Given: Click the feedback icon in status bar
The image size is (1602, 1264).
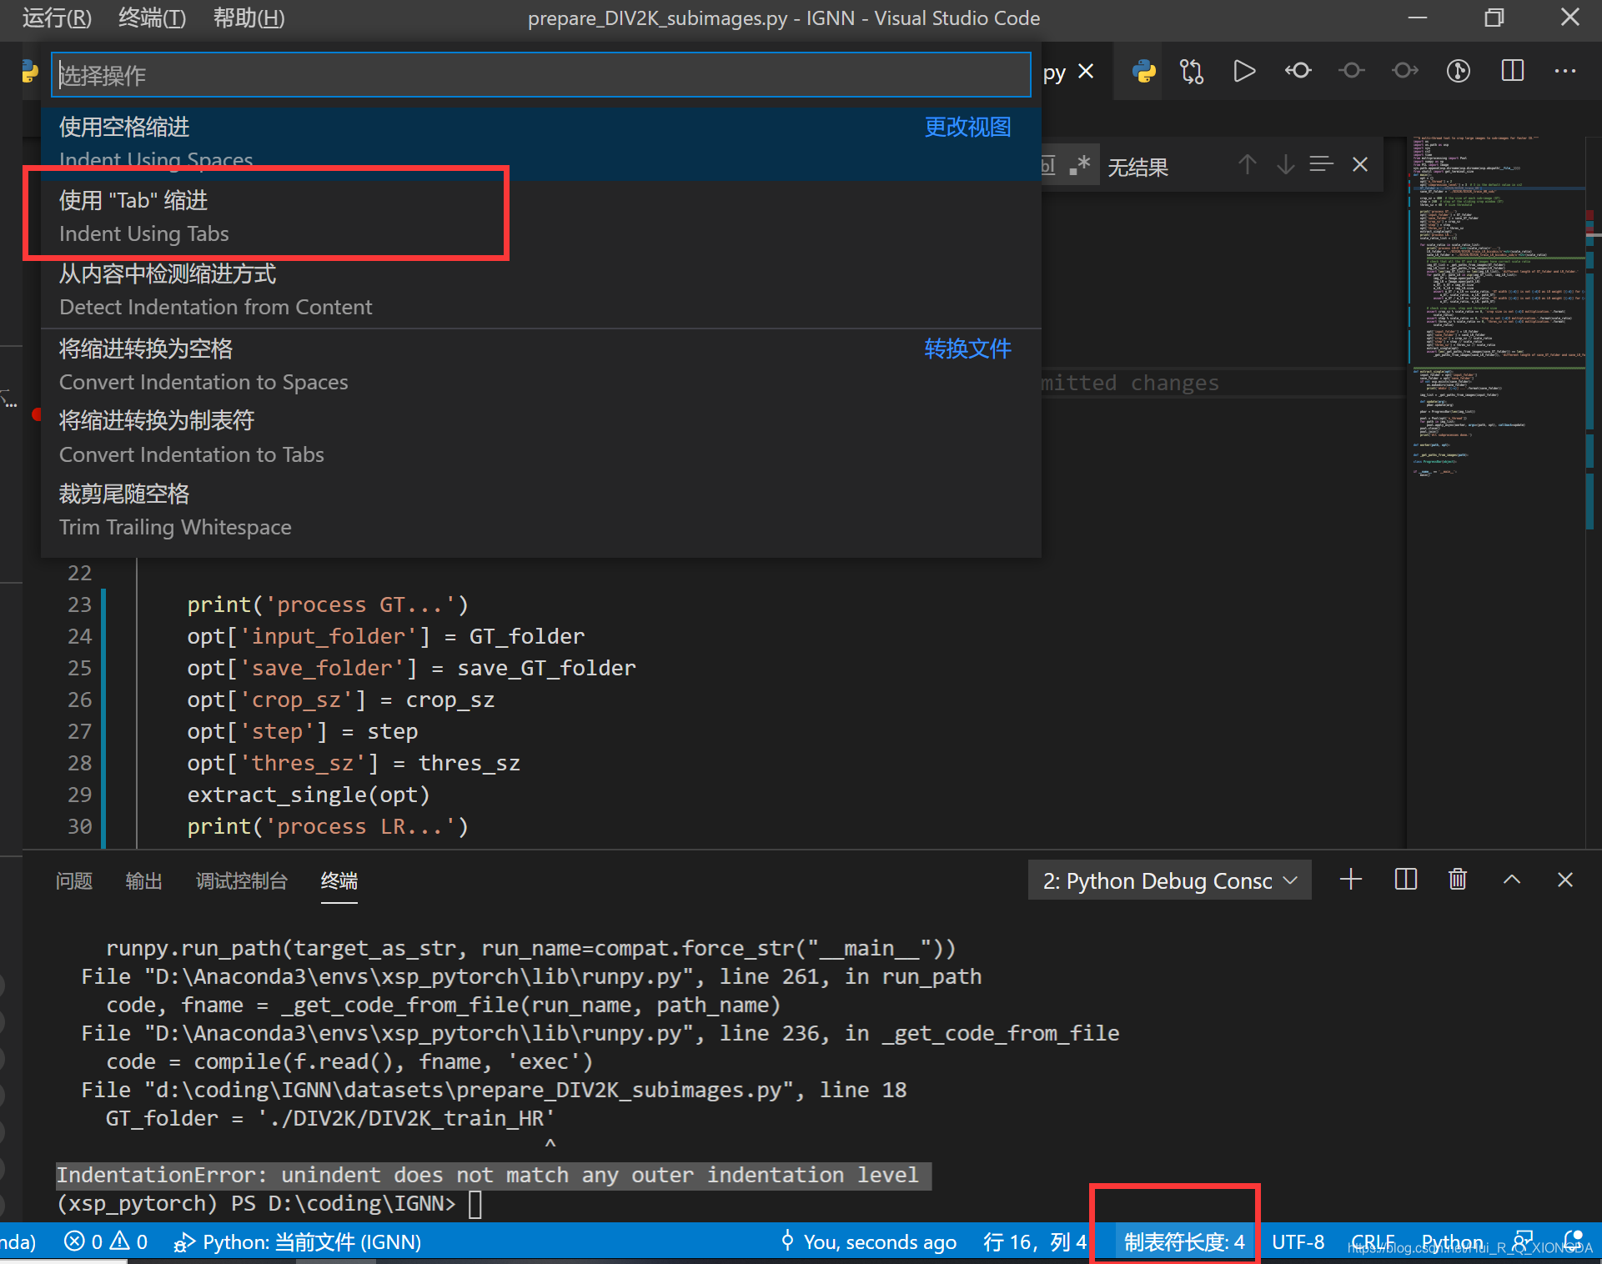Looking at the screenshot, I should [1523, 1241].
